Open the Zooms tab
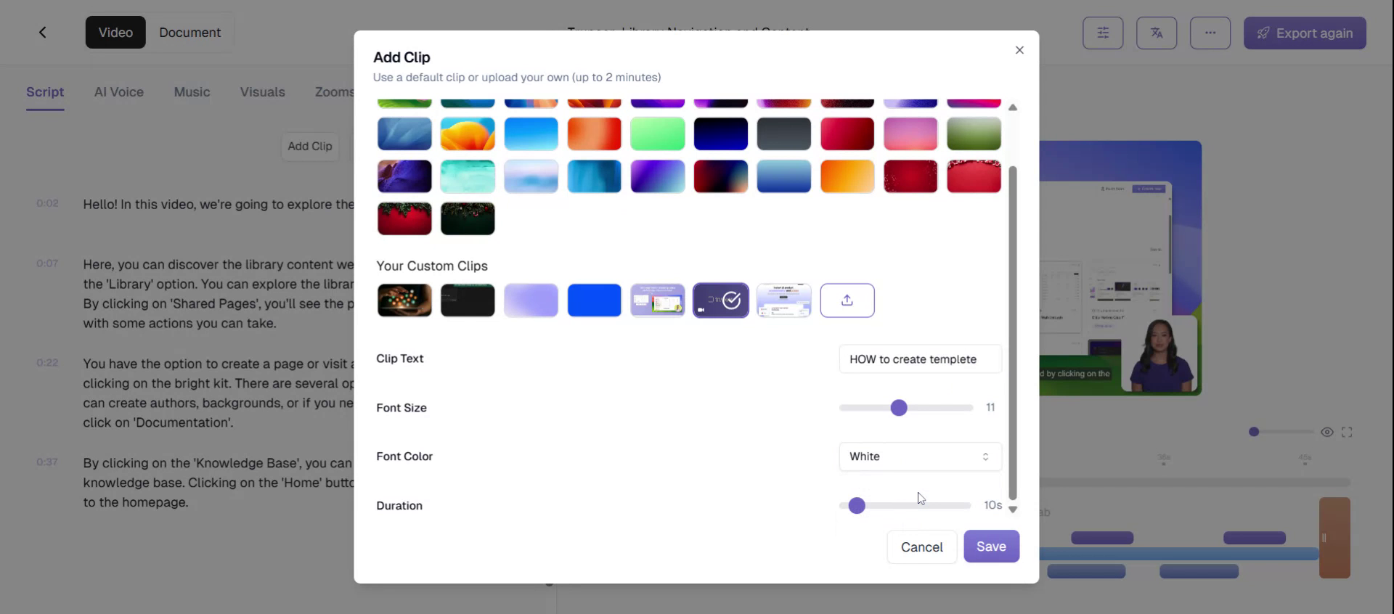 tap(334, 92)
